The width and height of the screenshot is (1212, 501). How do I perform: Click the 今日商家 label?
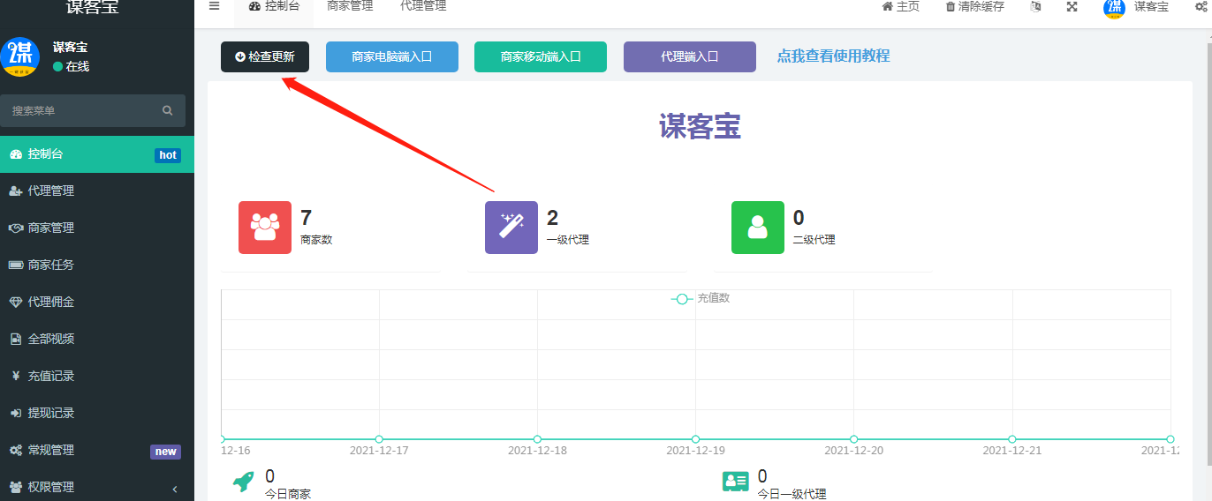pyautogui.click(x=288, y=495)
